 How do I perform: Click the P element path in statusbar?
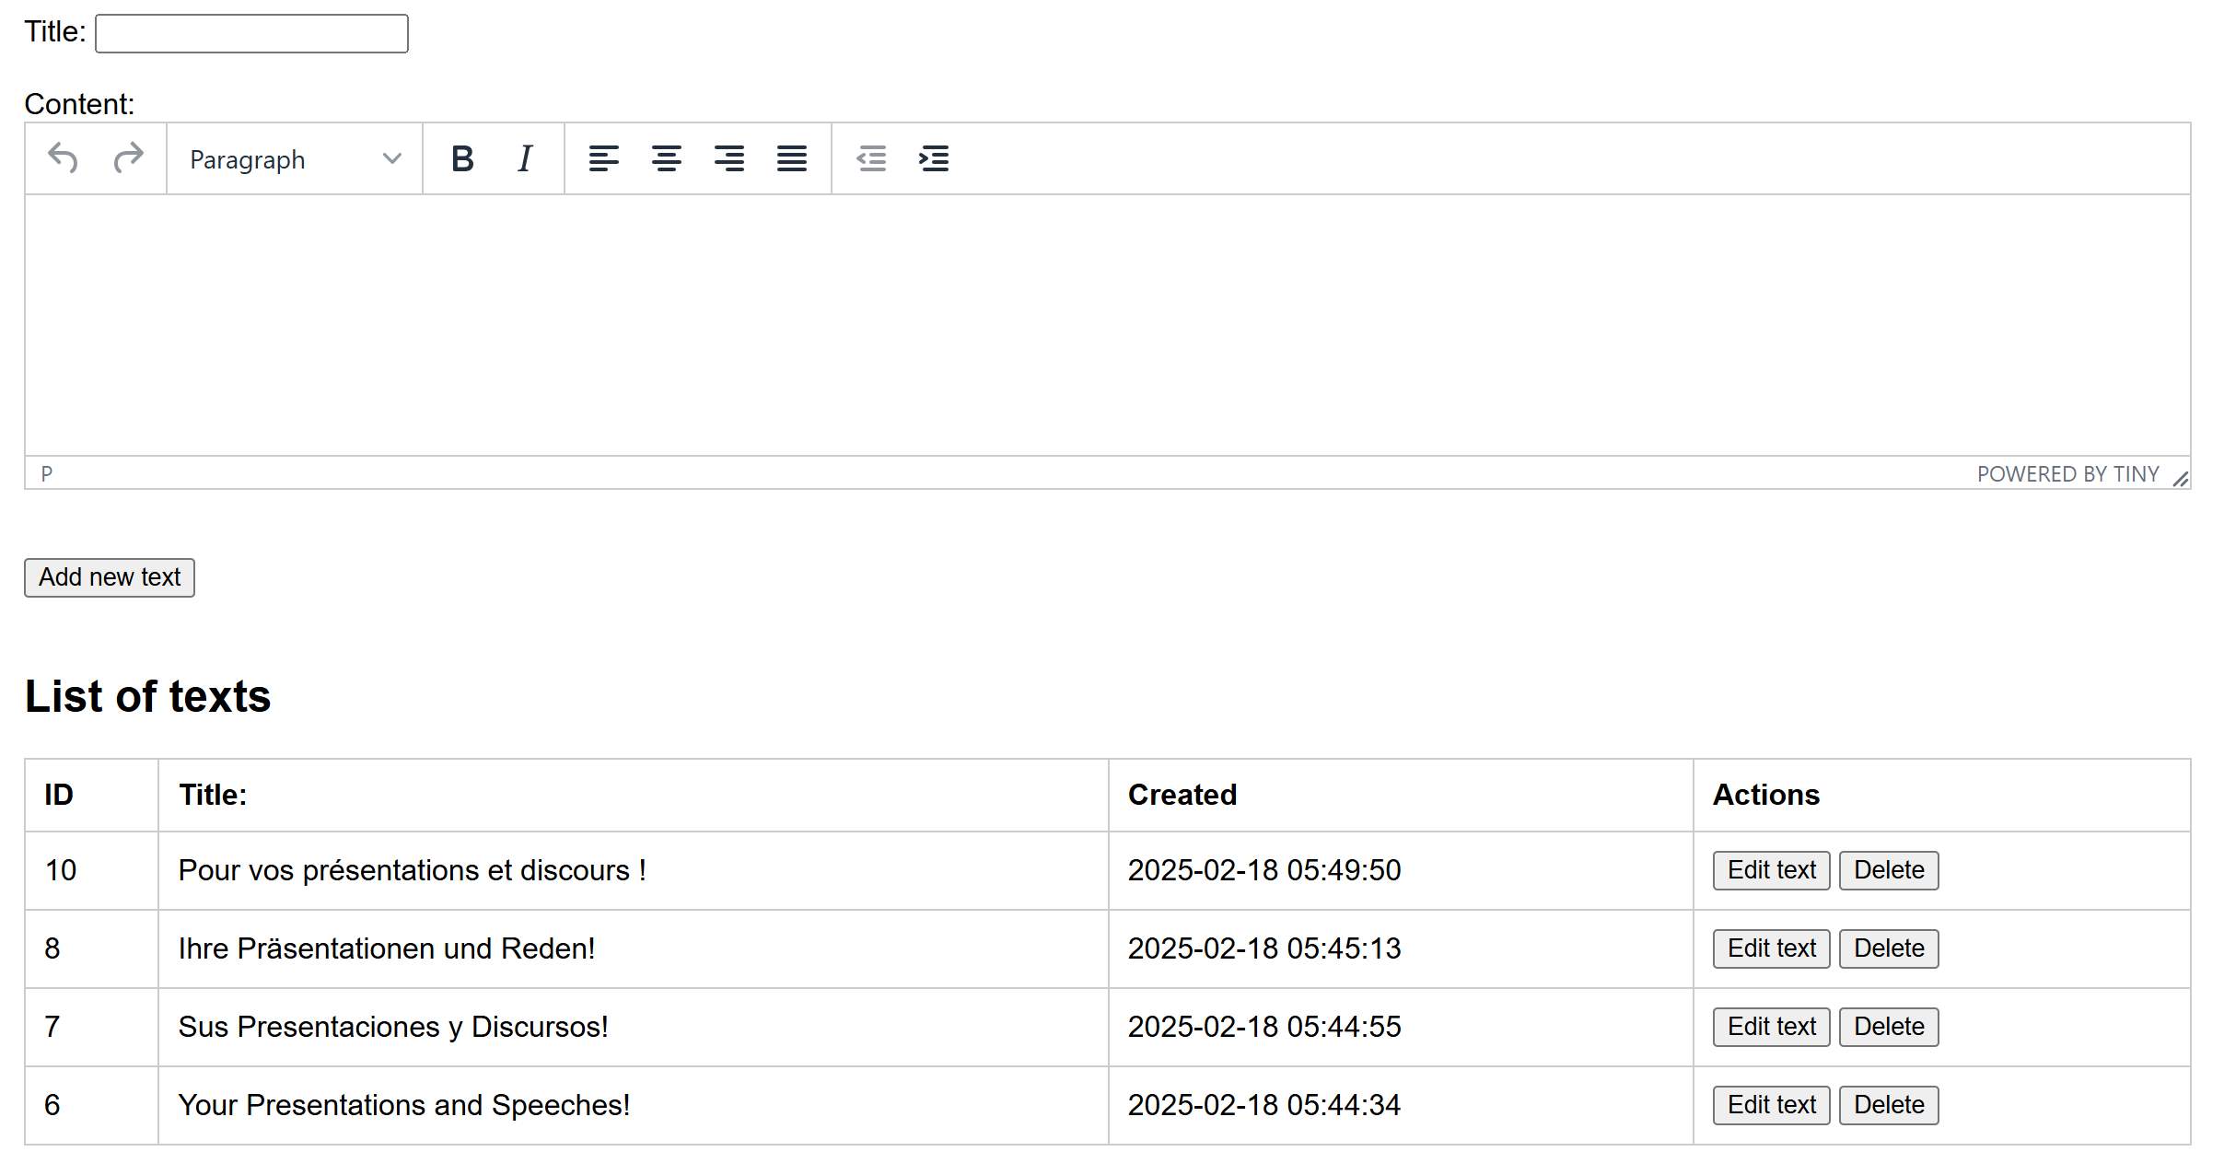47,473
